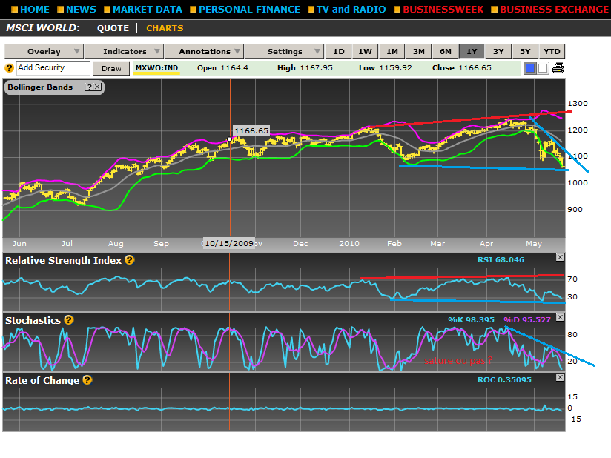Click the Open 1164.4 value

coord(222,67)
